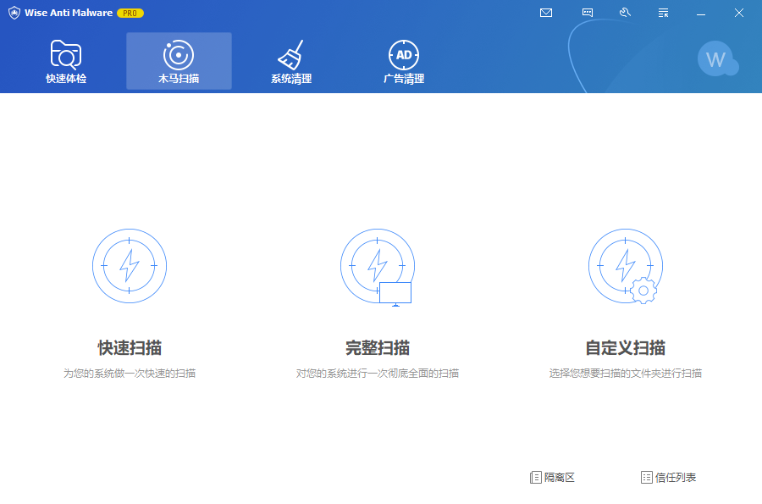The height and width of the screenshot is (504, 762).
Task: Expand the main menu list icon
Action: coord(663,13)
